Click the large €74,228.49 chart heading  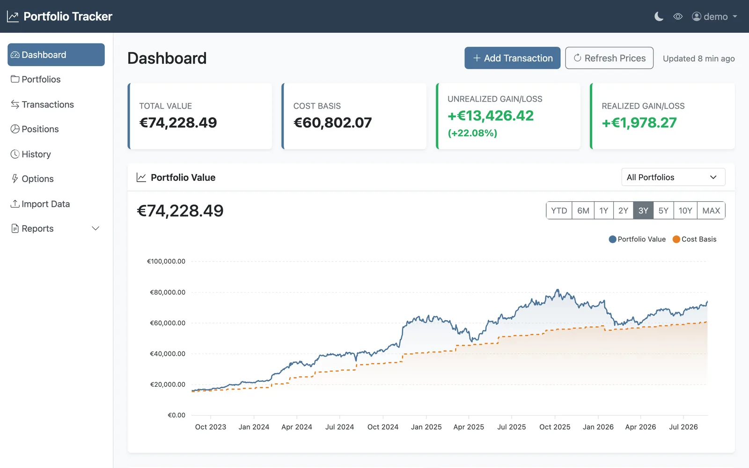(180, 211)
